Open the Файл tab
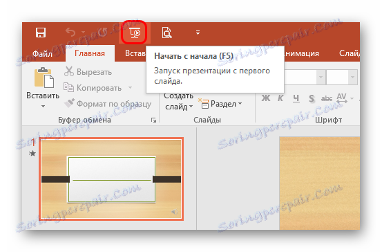This screenshot has width=382, height=252. tap(42, 53)
